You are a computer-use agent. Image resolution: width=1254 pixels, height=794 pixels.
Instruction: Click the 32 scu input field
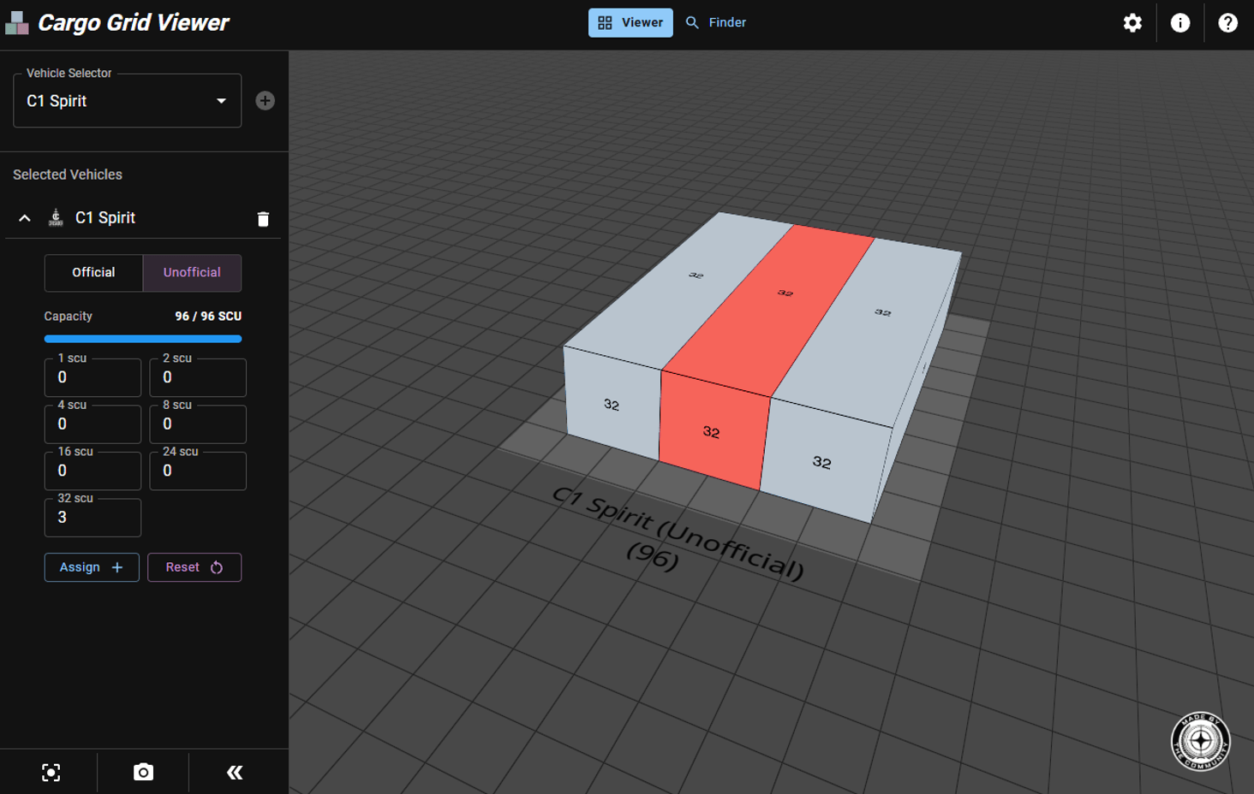[93, 518]
